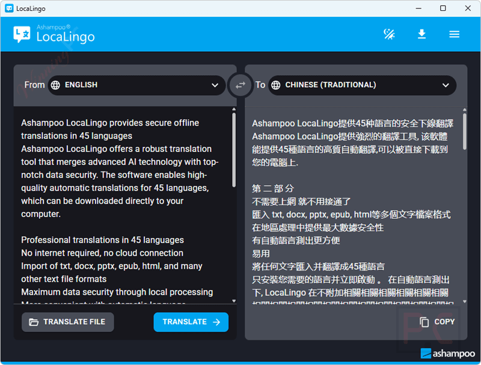Screen dimensions: 481x365
Task: Open the language download icon
Action: (x=422, y=34)
